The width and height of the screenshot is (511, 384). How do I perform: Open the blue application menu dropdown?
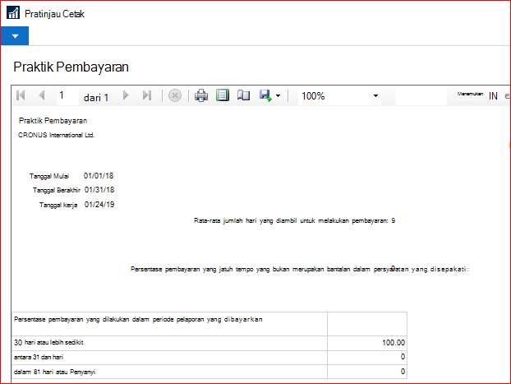pos(15,36)
